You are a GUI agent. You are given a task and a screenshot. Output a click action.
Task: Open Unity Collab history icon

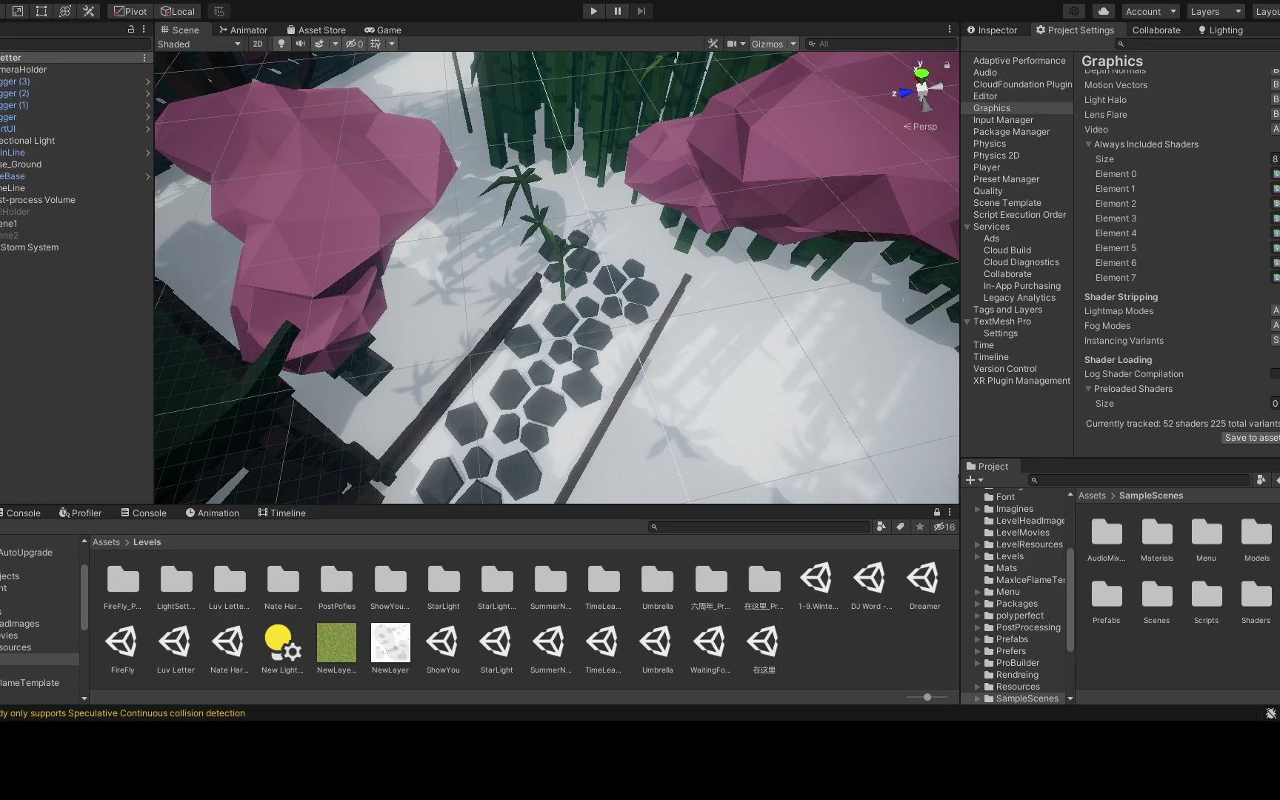point(1074,11)
